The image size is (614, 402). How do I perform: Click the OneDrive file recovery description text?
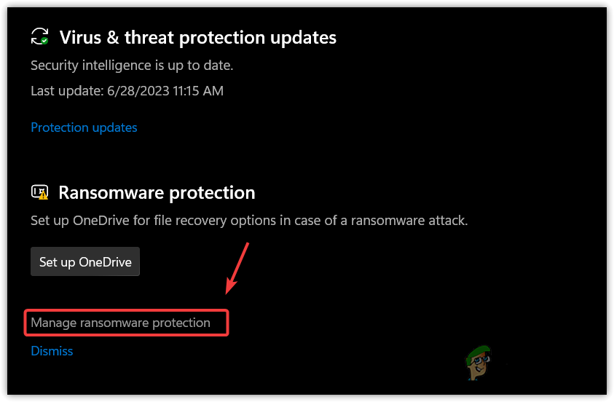point(249,220)
